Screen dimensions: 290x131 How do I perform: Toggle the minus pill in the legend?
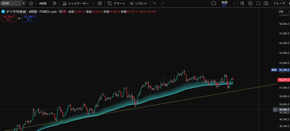pos(61,11)
